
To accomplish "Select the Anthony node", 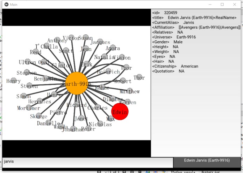I will [x=57, y=40].
